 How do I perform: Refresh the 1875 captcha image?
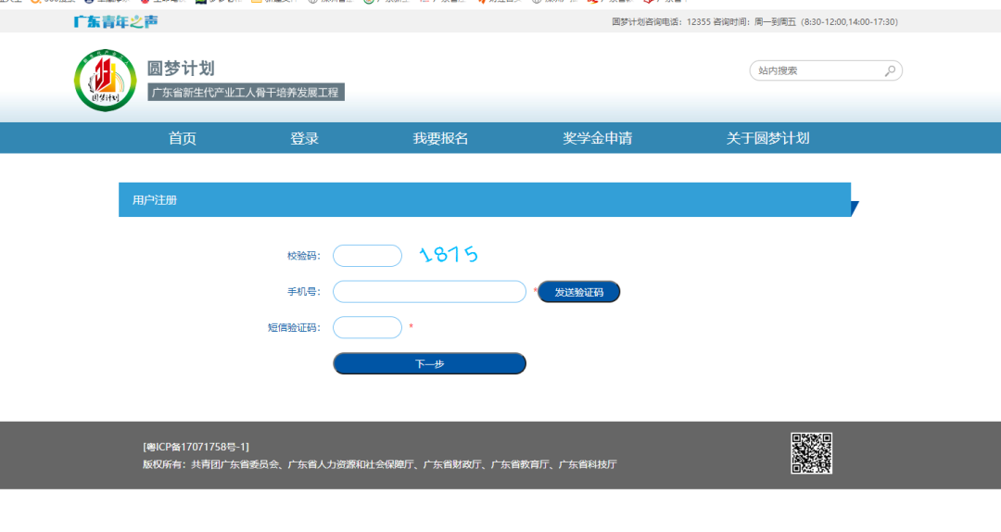449,255
